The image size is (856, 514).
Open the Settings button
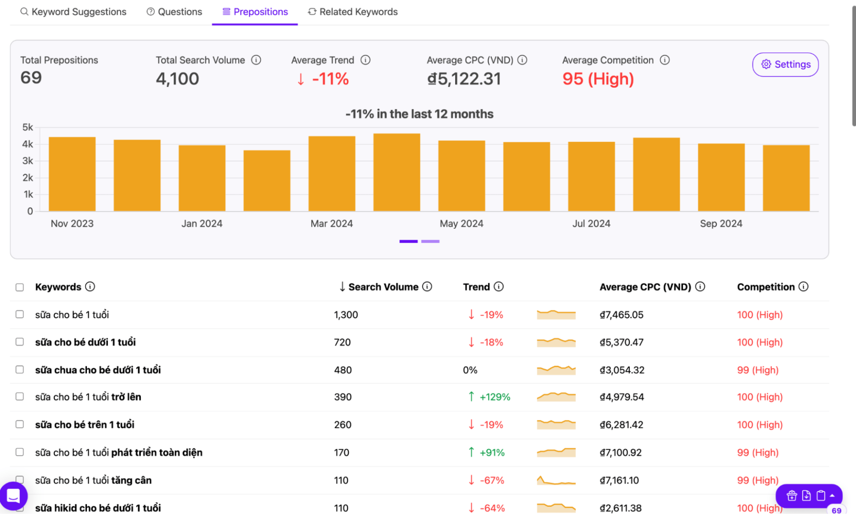[785, 64]
